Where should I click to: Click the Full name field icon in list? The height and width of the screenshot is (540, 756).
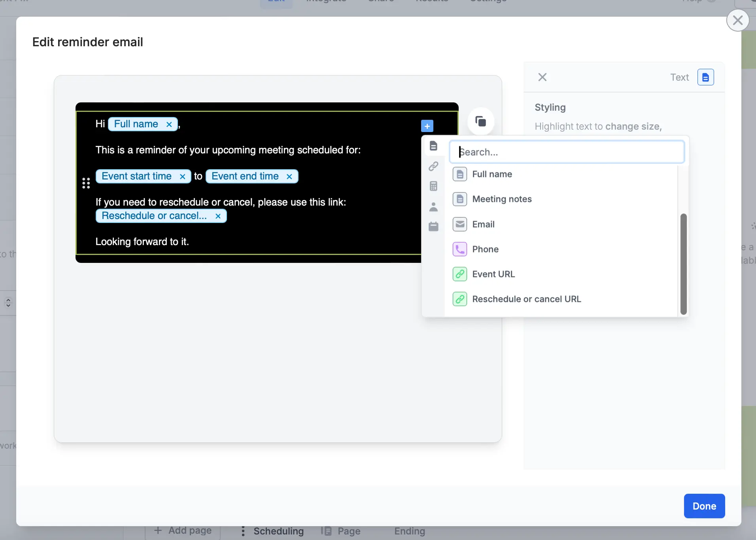click(460, 174)
